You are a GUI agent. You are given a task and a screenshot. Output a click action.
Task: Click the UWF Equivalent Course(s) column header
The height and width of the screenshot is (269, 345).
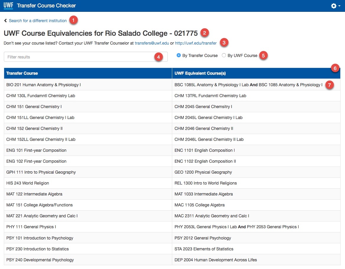(256, 73)
